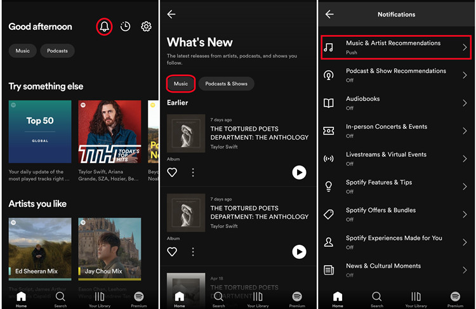Expand In-person Concerts & Events chevron
476x309 pixels.
[x=465, y=131]
